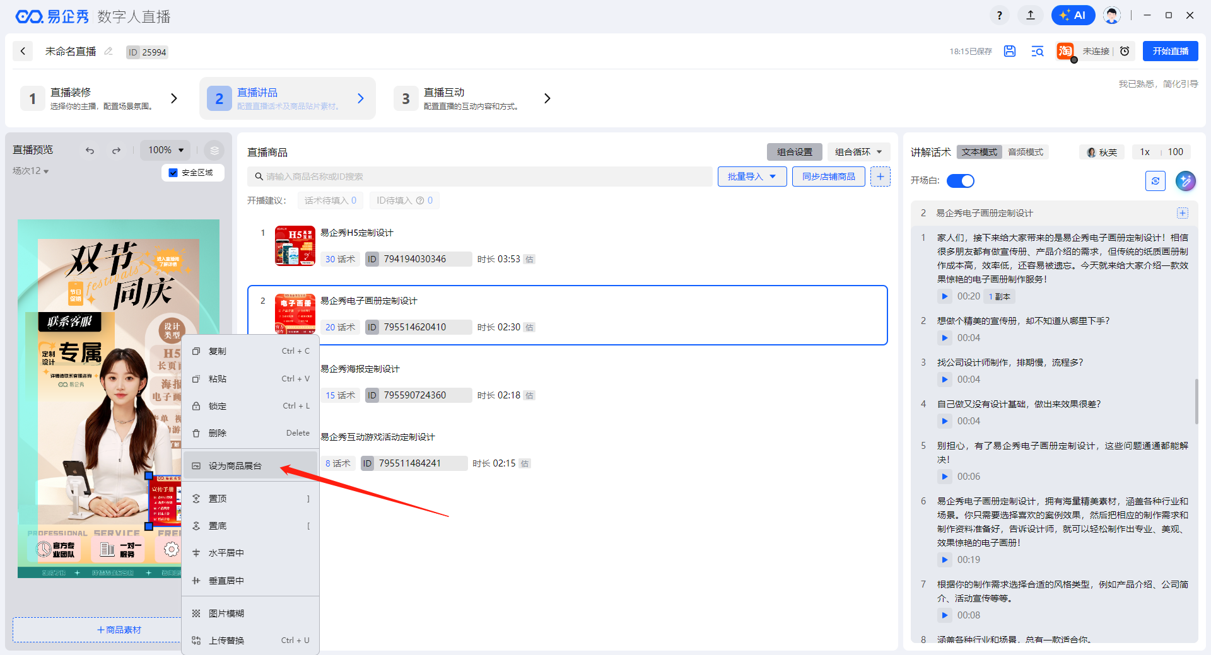The width and height of the screenshot is (1211, 655).
Task: Open the search-list icon beside save
Action: point(1038,52)
